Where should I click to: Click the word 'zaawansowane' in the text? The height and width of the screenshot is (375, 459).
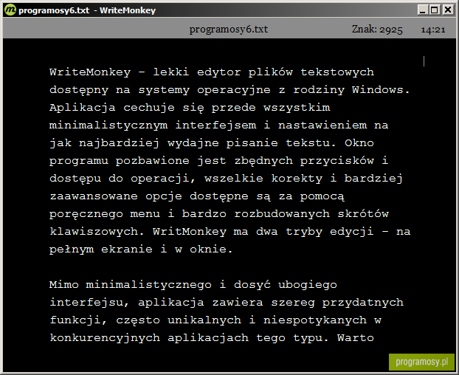click(x=94, y=196)
